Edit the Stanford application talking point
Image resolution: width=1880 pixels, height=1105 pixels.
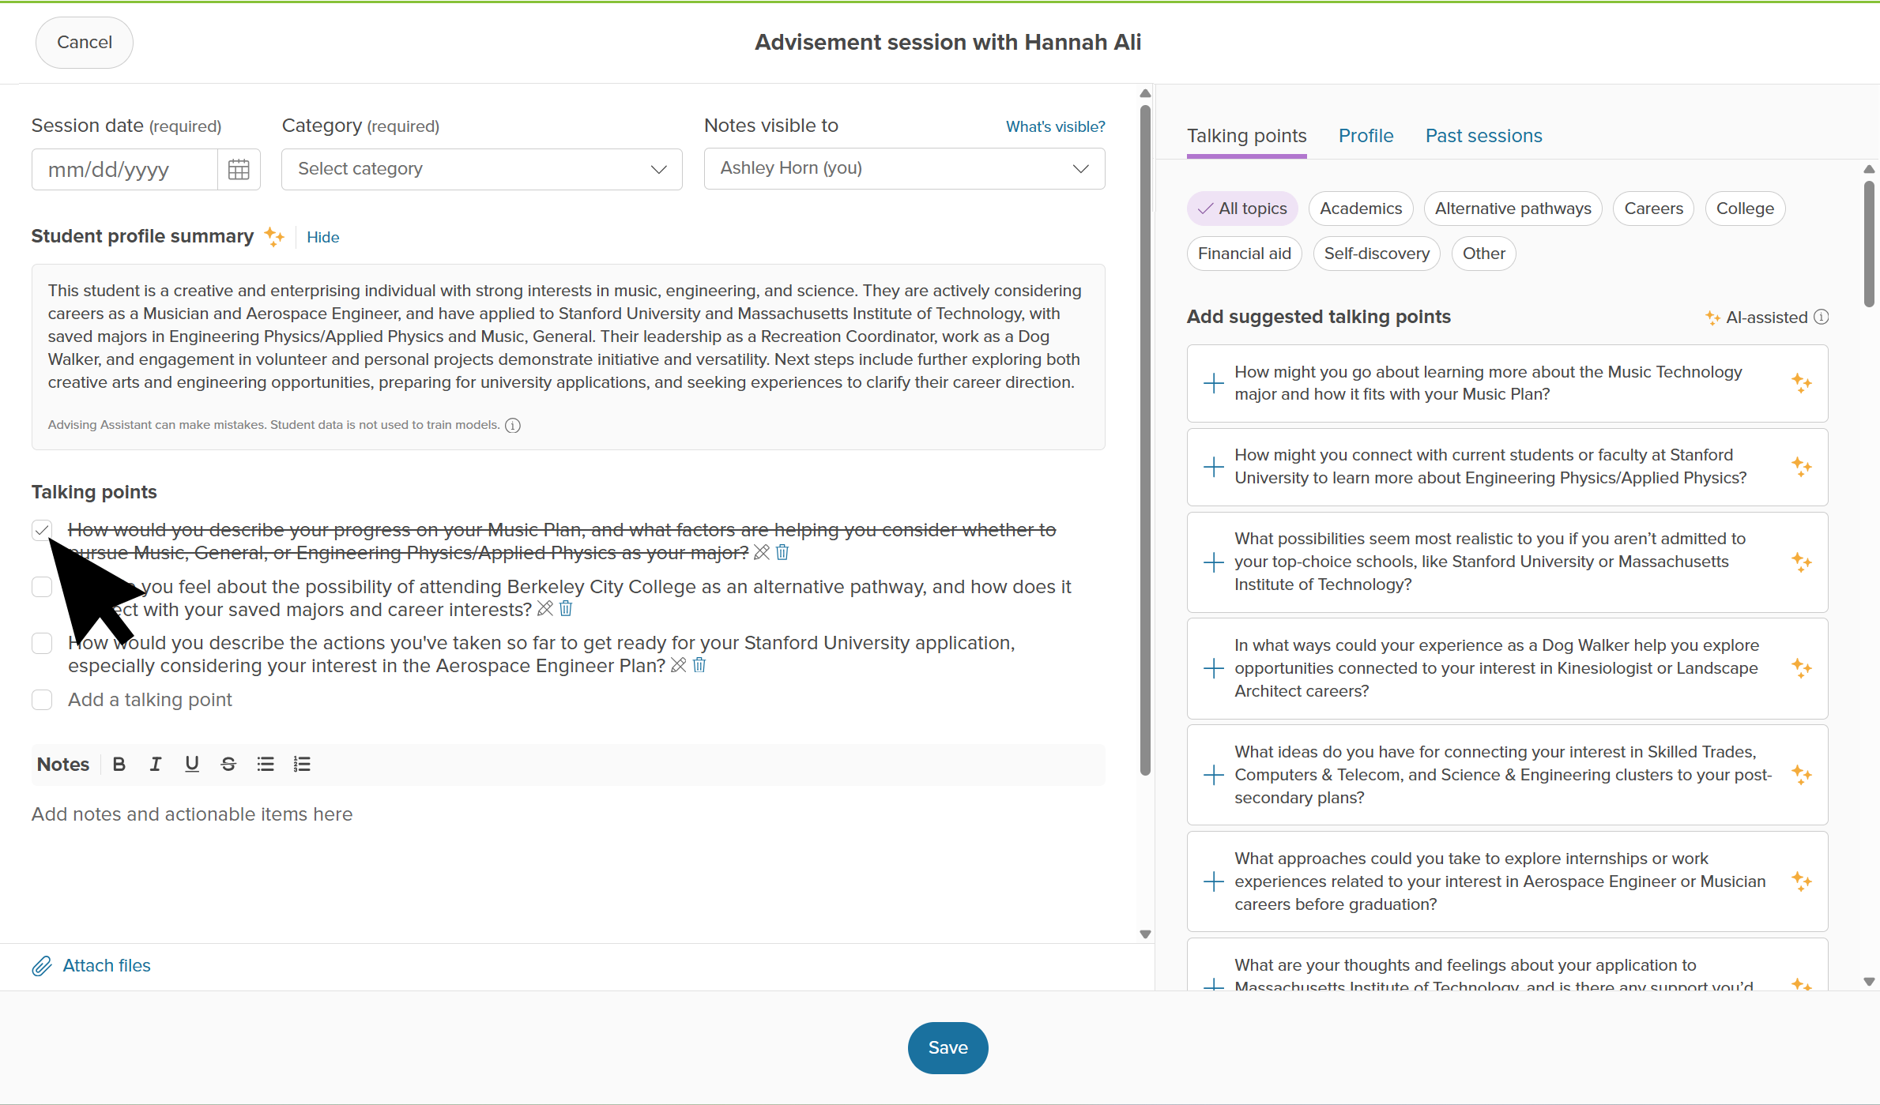(678, 665)
